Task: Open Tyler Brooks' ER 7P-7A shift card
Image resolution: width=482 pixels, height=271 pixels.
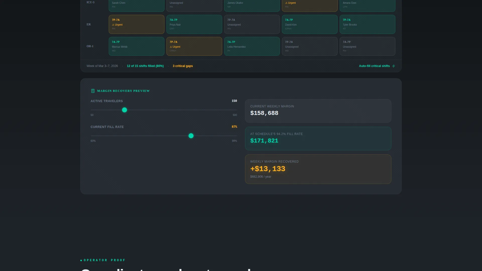Action: (368, 24)
